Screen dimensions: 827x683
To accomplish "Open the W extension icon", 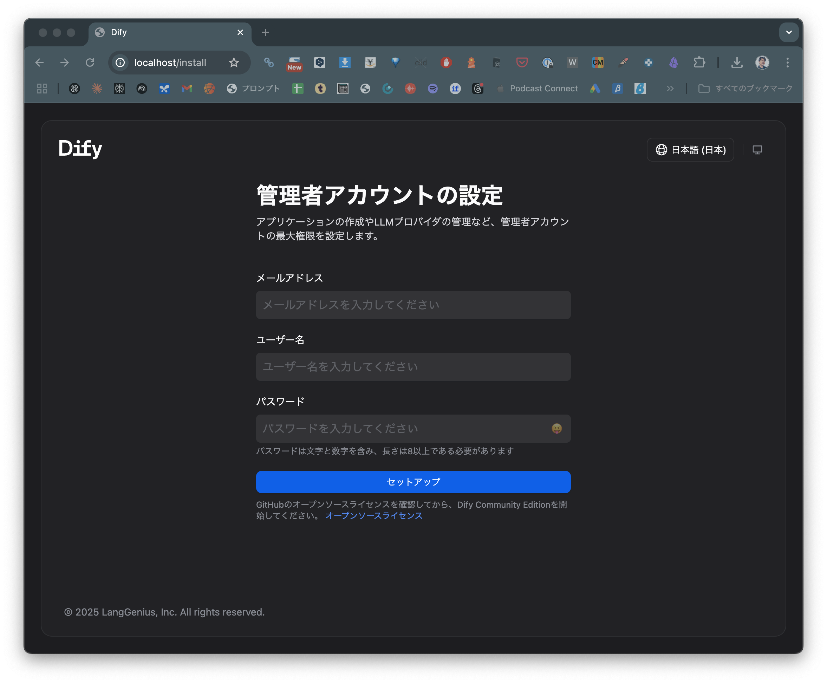I will click(572, 63).
